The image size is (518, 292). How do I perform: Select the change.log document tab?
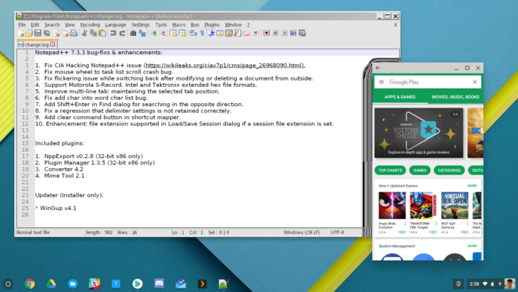37,44
